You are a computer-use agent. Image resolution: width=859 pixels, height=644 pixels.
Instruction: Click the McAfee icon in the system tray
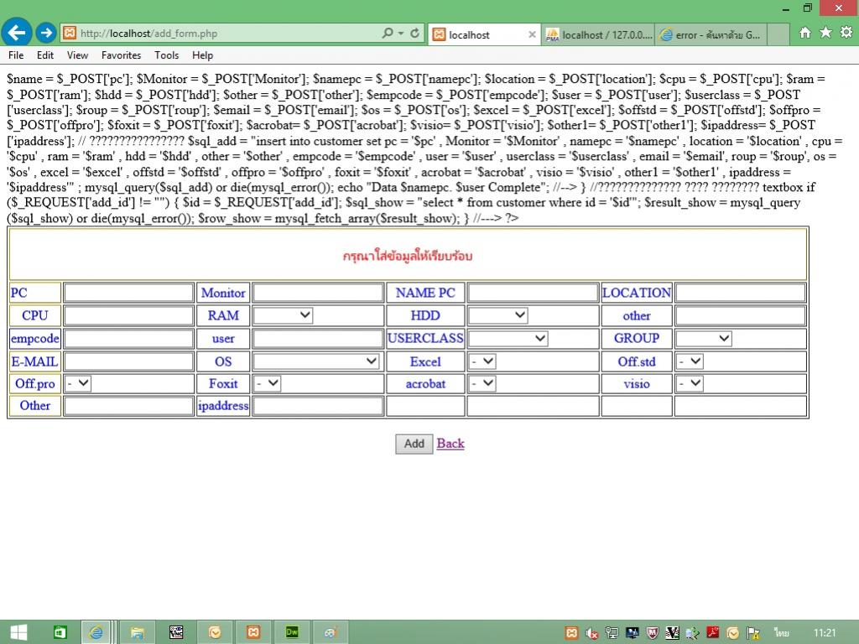[652, 633]
